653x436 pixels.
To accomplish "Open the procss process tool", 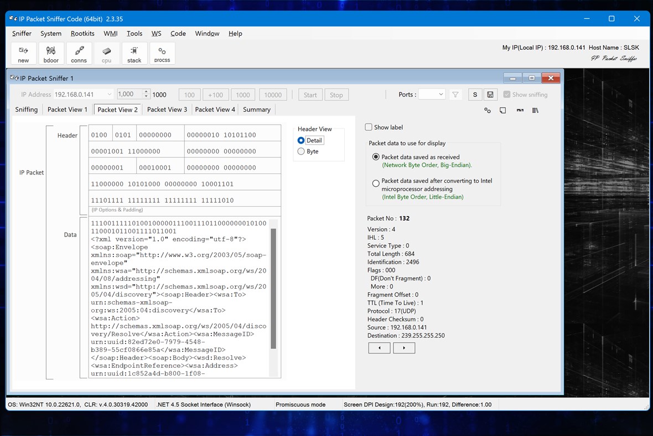I will coord(162,53).
